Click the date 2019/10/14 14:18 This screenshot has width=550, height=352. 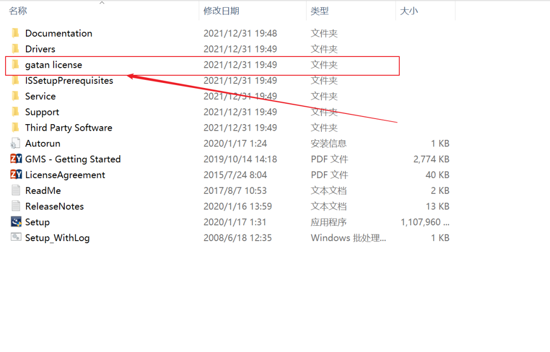point(240,159)
